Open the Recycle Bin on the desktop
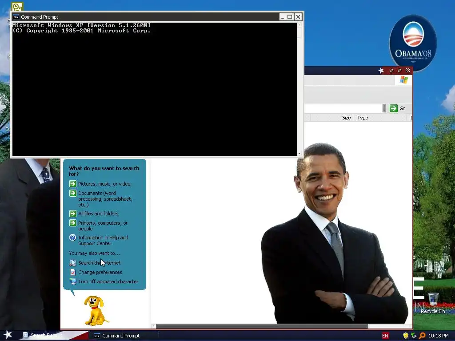 (433, 303)
